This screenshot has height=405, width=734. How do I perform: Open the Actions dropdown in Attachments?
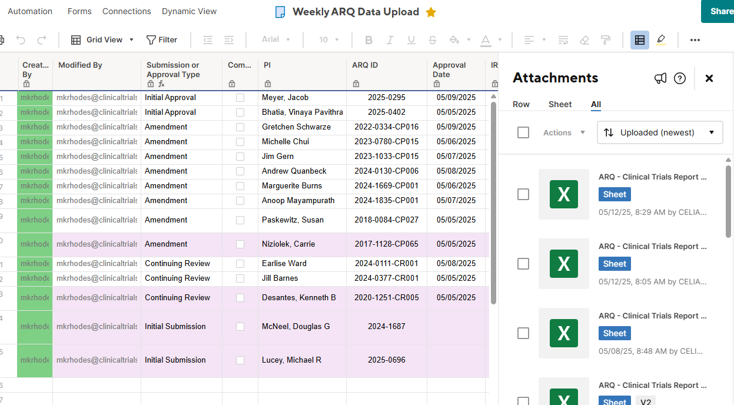[x=564, y=132]
